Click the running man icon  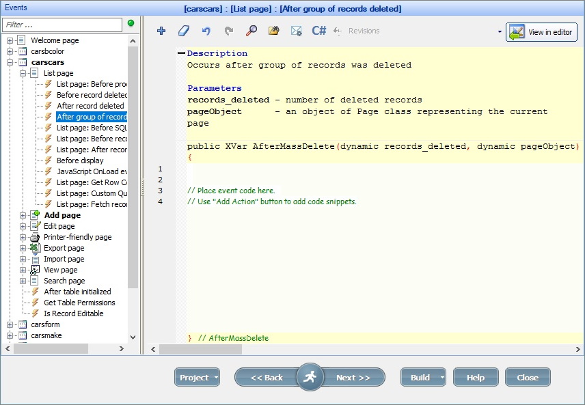pyautogui.click(x=310, y=377)
